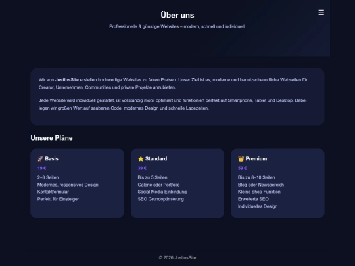This screenshot has width=355, height=266.
Task: Click "Bis zu 8–10 Seiten" feature
Action: coord(256,177)
